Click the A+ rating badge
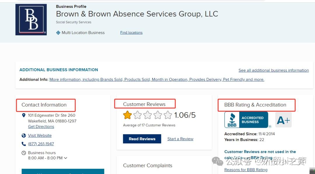 tap(283, 120)
